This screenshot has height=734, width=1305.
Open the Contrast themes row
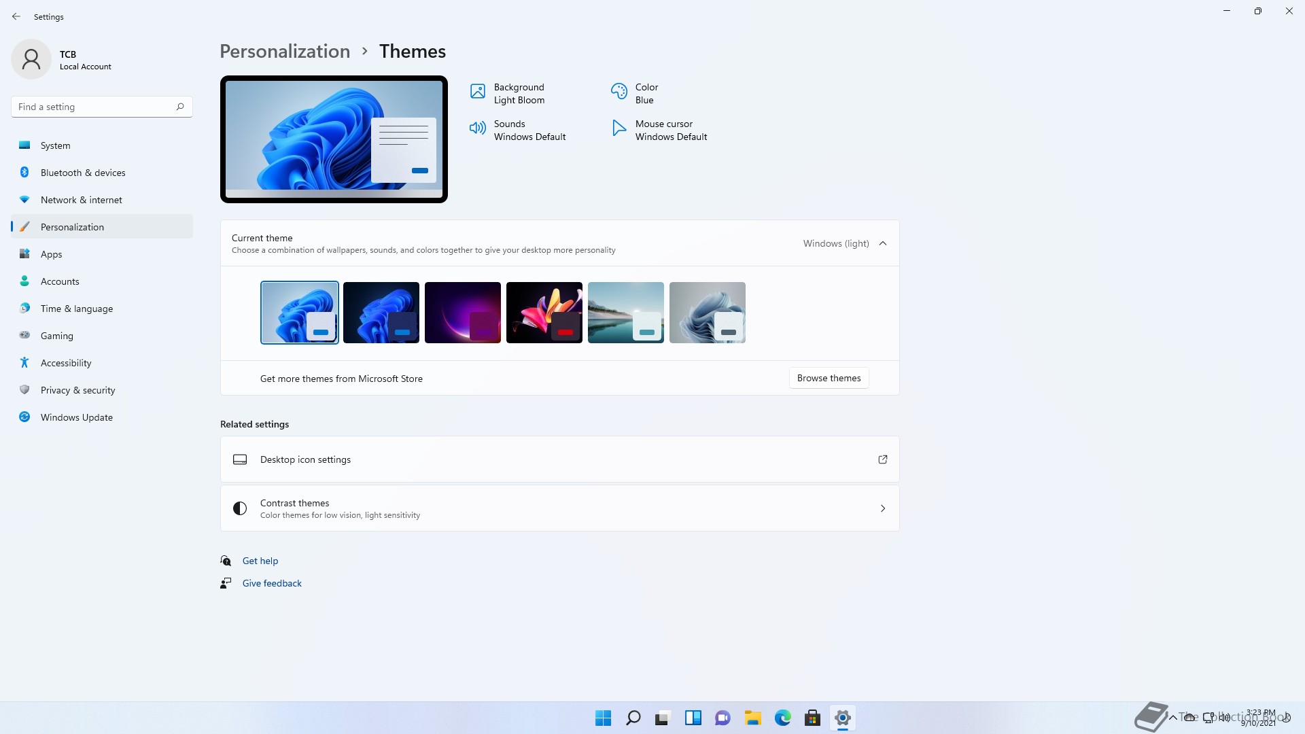pyautogui.click(x=559, y=508)
